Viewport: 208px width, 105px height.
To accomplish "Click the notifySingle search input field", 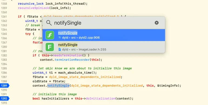I will (103, 23).
